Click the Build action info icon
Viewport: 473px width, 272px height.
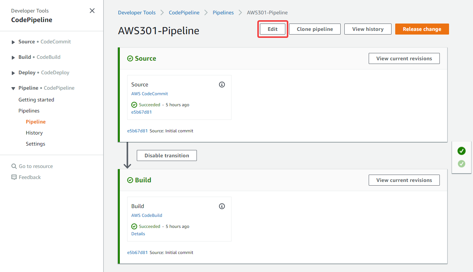(x=222, y=206)
